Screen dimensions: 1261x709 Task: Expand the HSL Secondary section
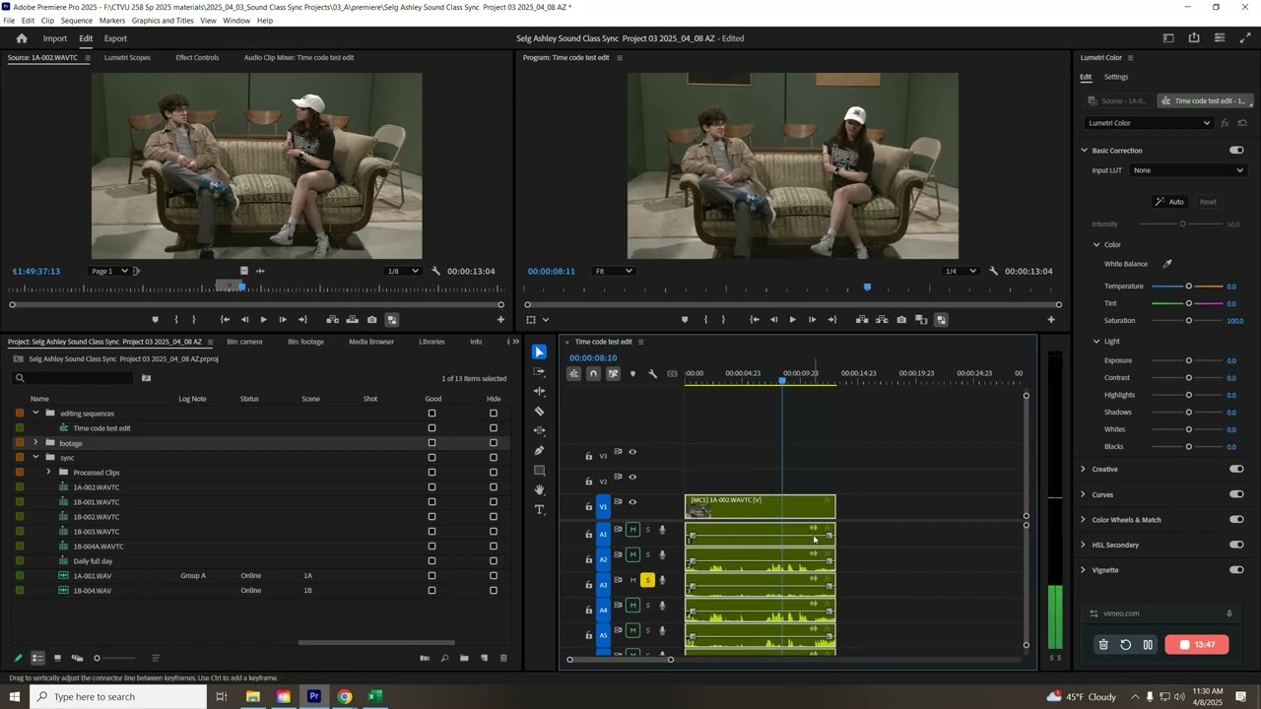[x=1084, y=545]
